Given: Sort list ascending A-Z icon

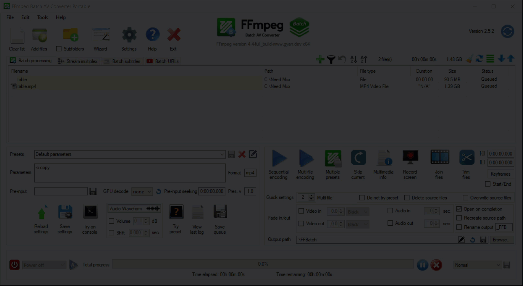Looking at the screenshot, I should [x=353, y=59].
